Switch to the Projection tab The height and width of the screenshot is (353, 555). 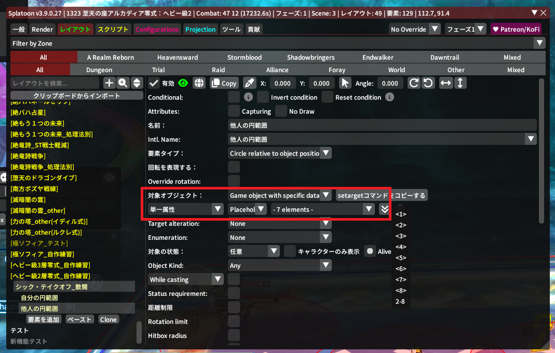click(x=200, y=30)
